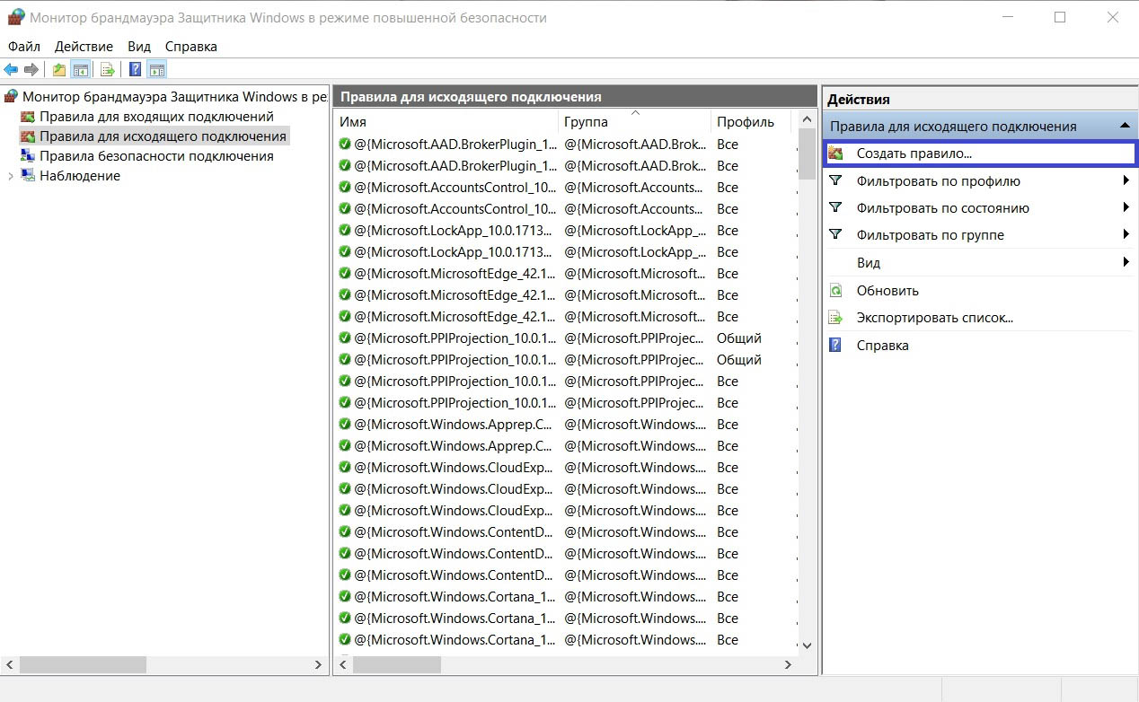Expand the Наблюдение tree node chevron
This screenshot has width=1139, height=702.
pyautogui.click(x=11, y=176)
